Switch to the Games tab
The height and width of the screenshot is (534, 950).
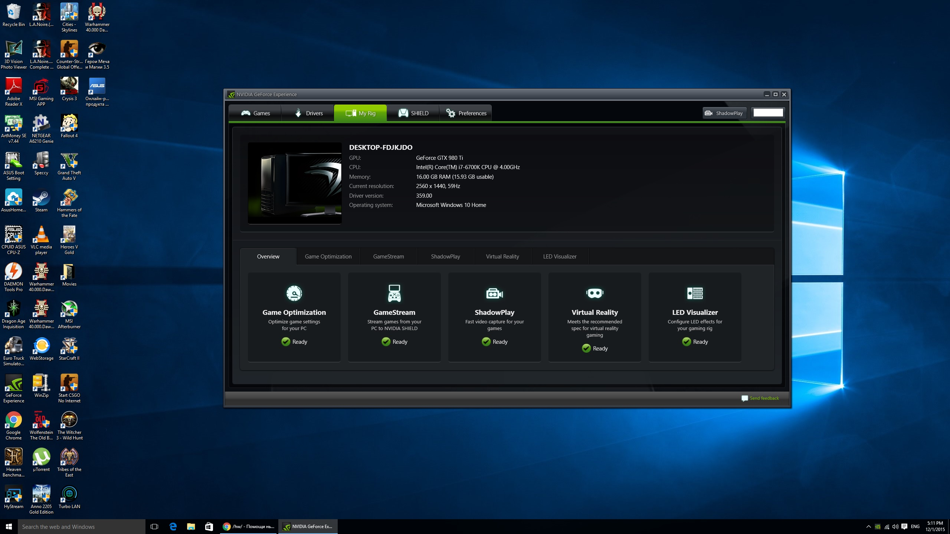pos(255,113)
